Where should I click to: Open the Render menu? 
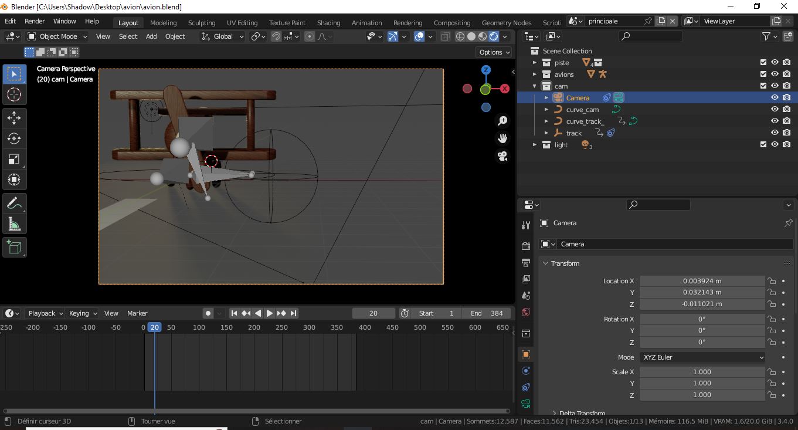pos(35,21)
